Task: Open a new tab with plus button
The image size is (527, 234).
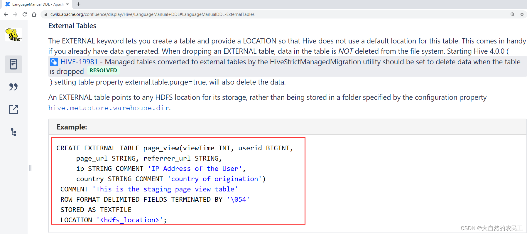Action: pos(79,4)
